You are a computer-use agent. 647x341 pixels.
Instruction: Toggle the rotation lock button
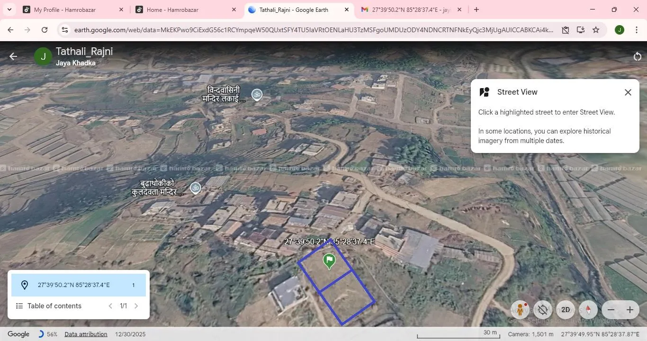pos(543,310)
